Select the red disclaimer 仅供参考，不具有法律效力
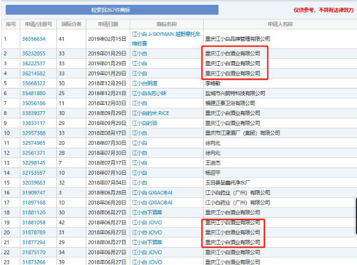Image resolution: width=357 pixels, height=265 pixels. click(323, 10)
